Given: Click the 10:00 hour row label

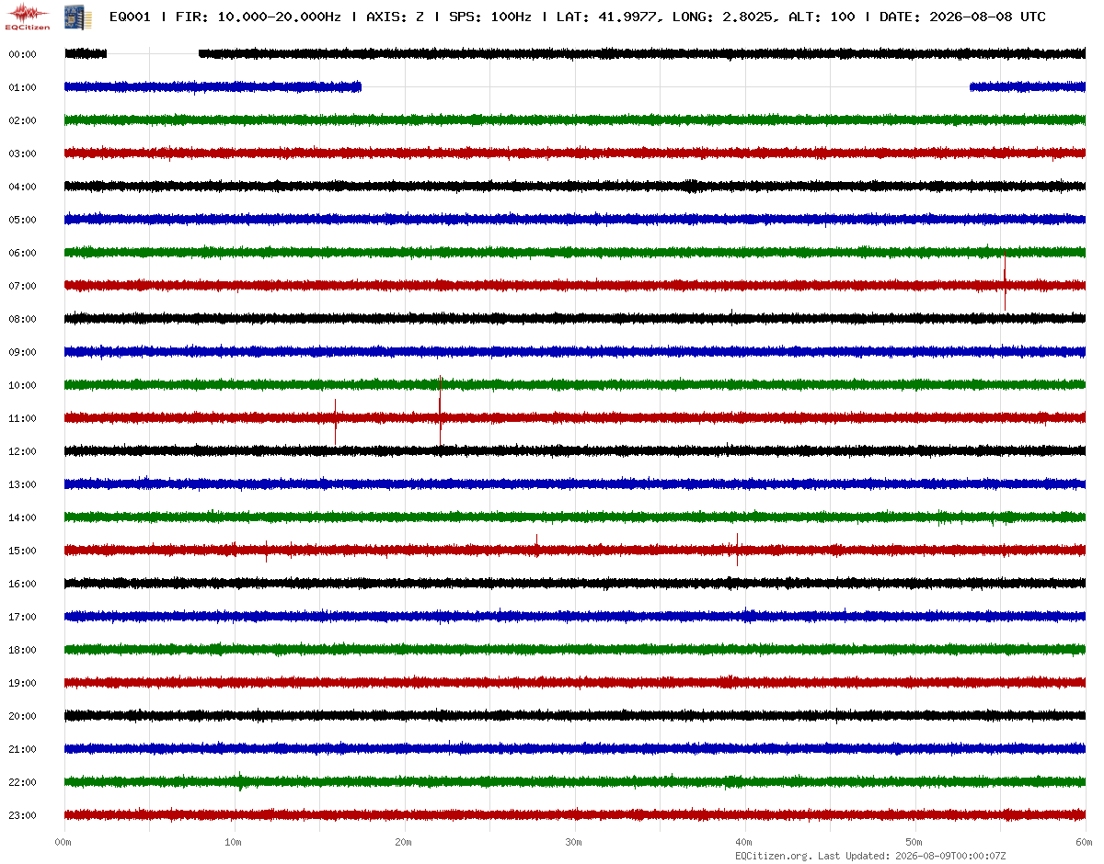Looking at the screenshot, I should 22,385.
